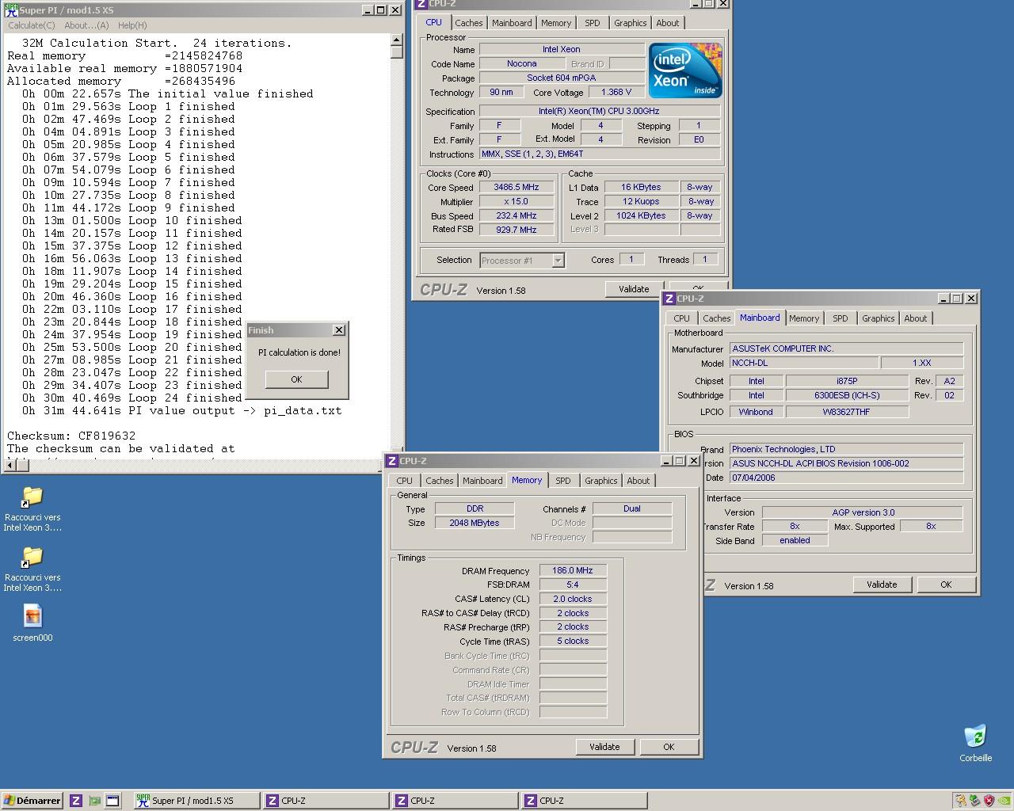Click the Loop 24 finished line
This screenshot has height=811, width=1014.
(132, 398)
